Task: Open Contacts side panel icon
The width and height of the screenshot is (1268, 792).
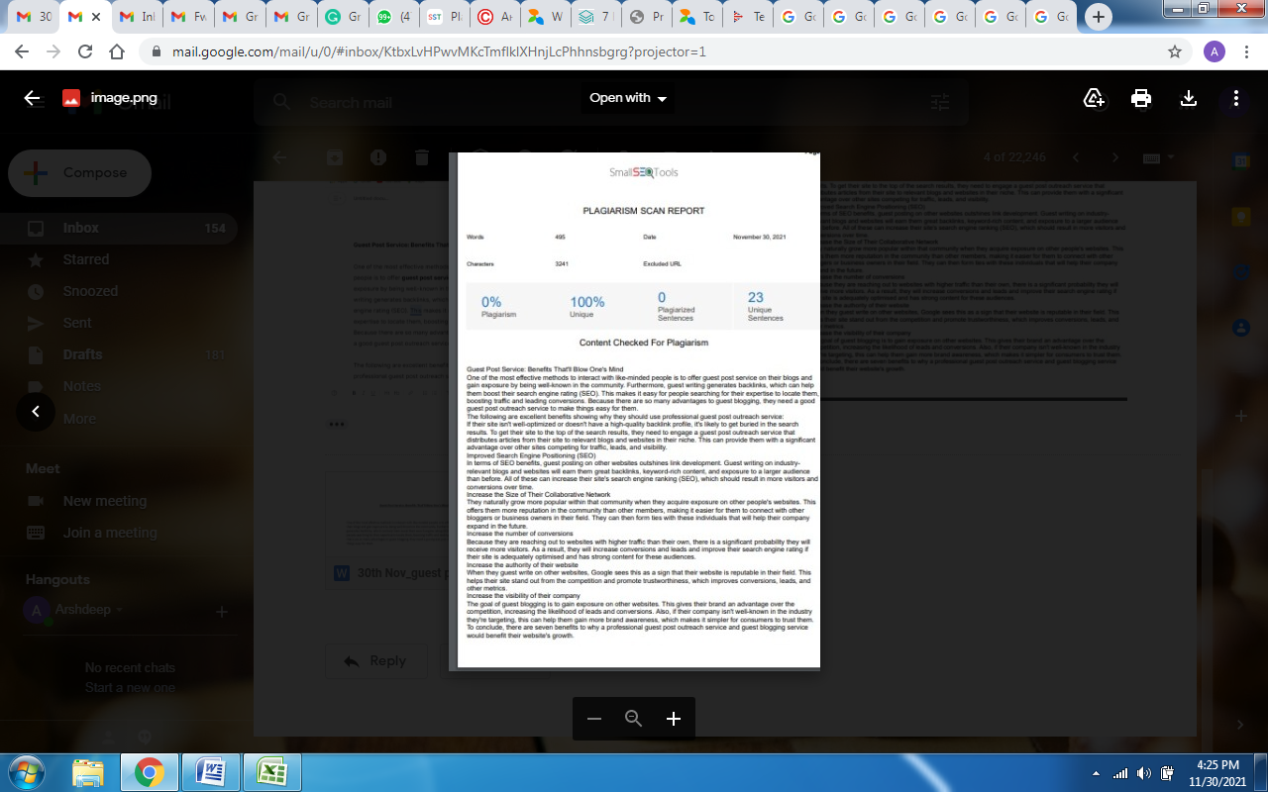Action: click(x=1240, y=326)
